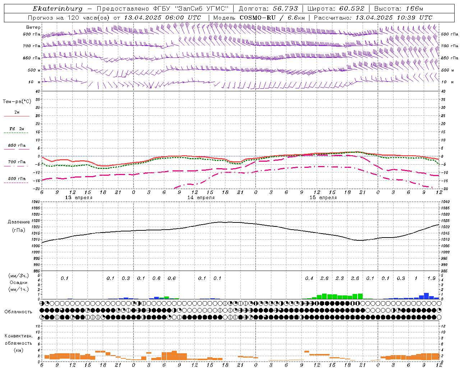Select 'Рассчитано: 13.04.2025 10:39 UTC' text
Viewport: 460px width, 368px height.
point(373,18)
